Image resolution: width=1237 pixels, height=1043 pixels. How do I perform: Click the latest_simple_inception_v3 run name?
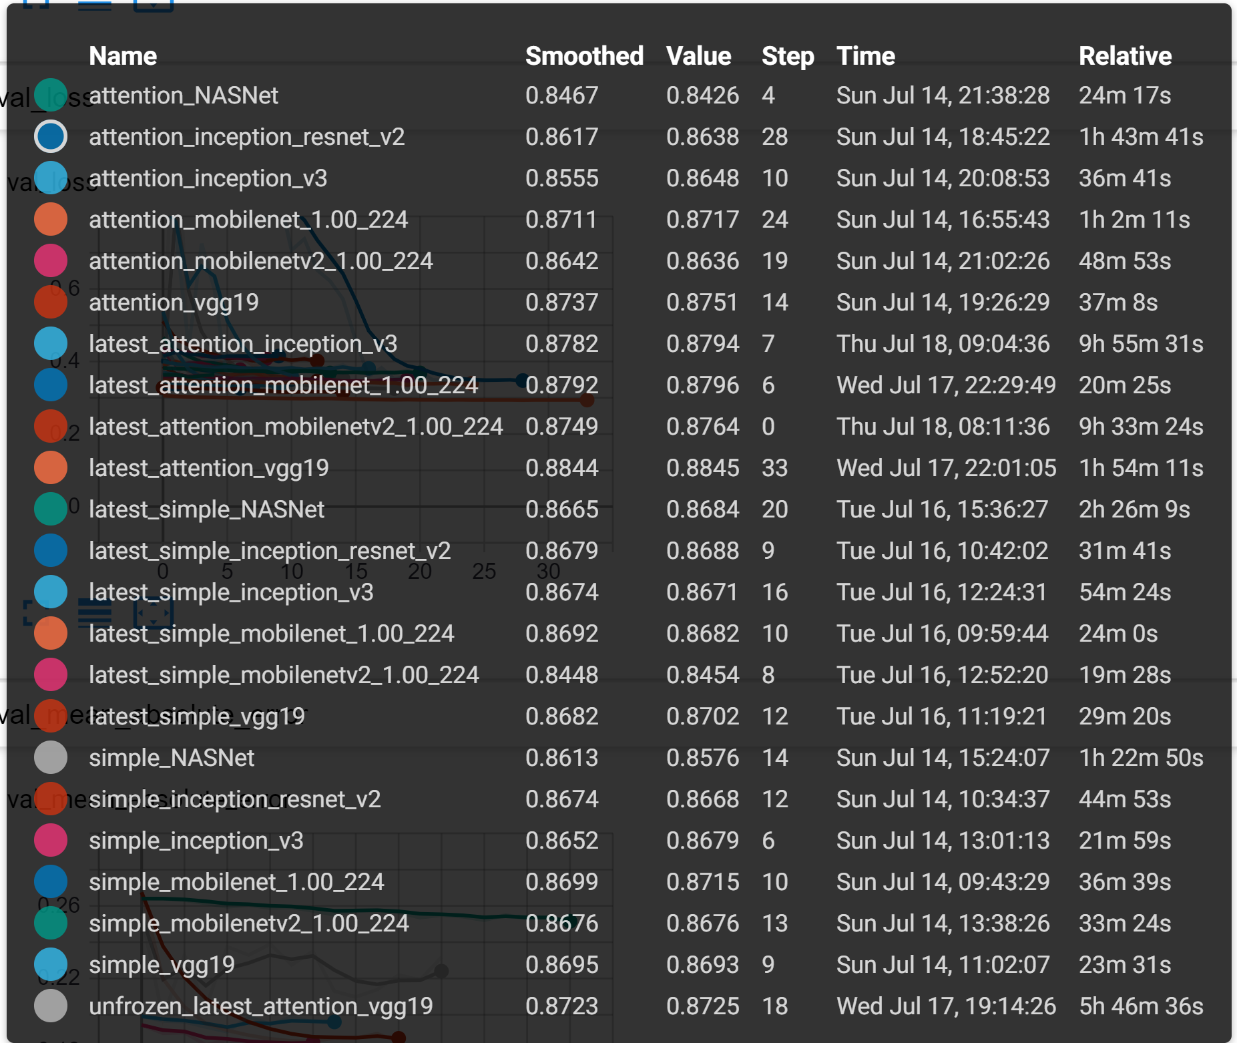pos(231,592)
